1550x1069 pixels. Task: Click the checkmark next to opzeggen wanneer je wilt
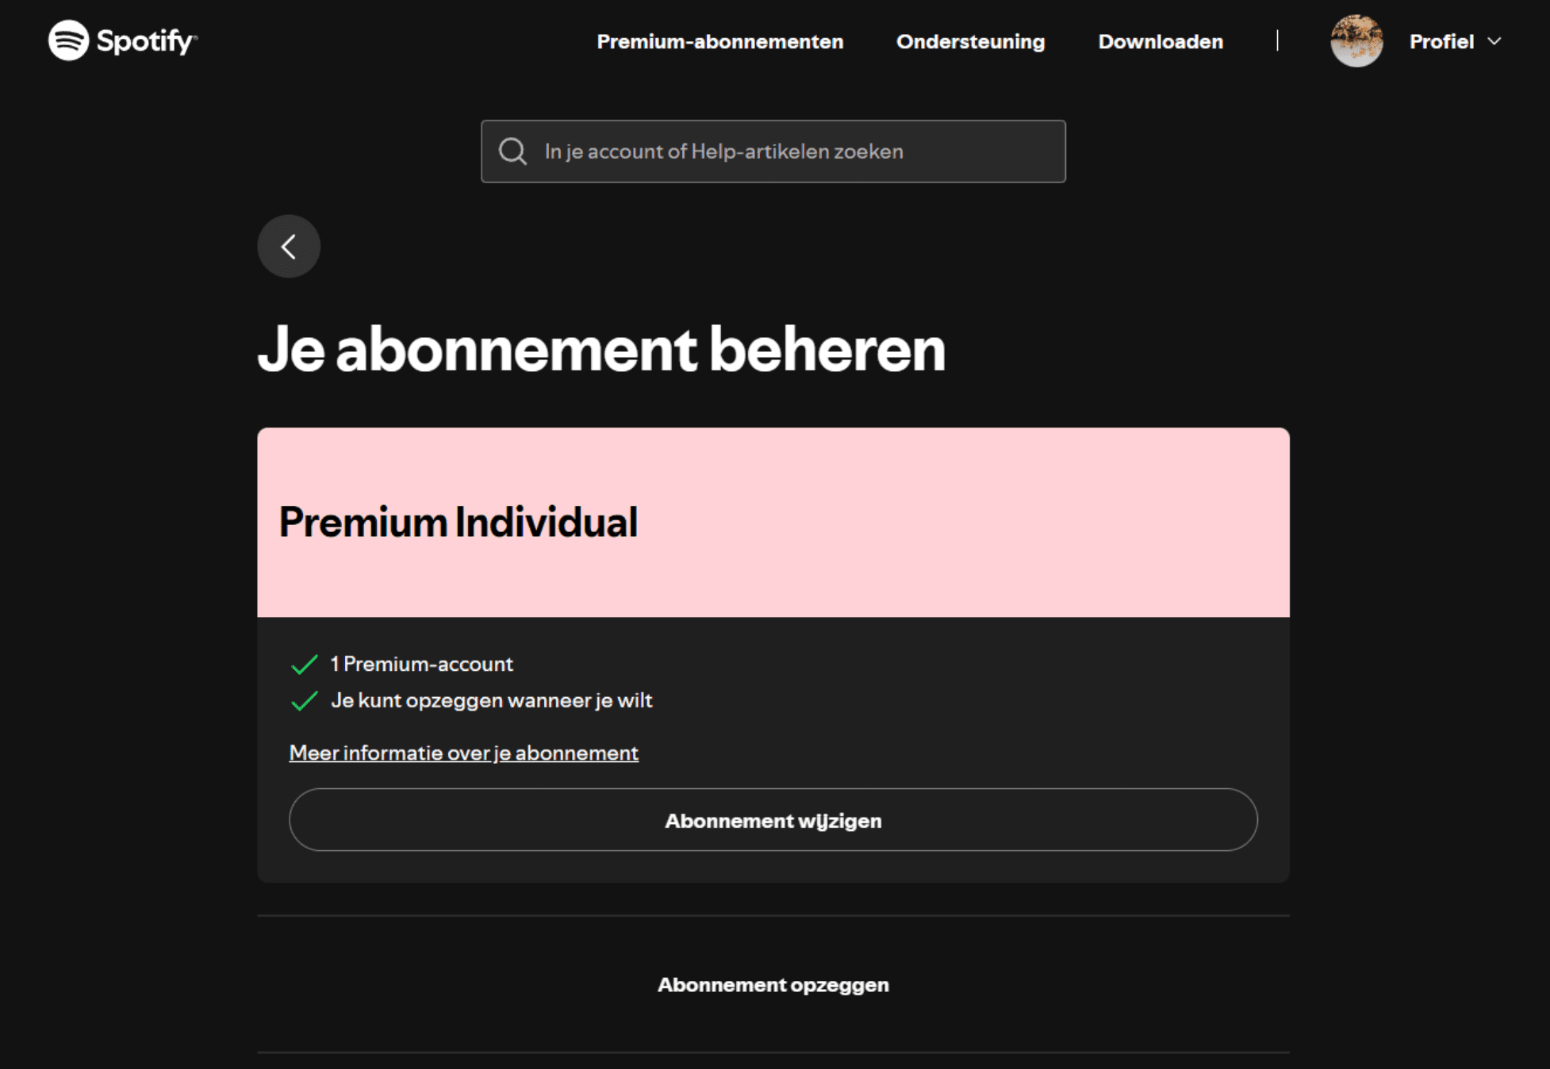pos(305,701)
